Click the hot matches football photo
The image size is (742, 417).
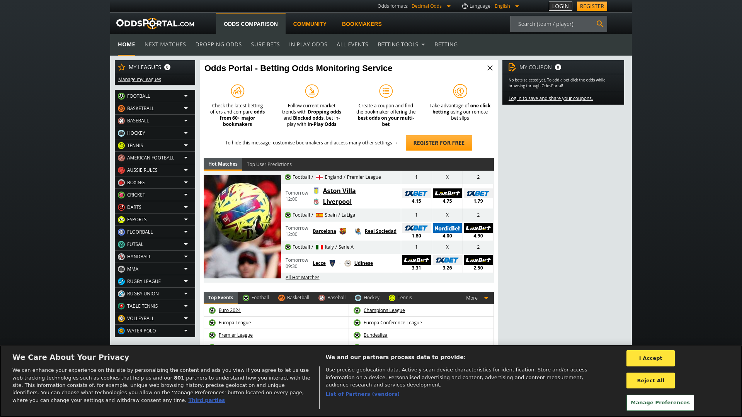point(242,227)
